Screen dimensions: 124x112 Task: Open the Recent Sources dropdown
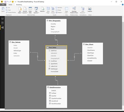click(x=25, y=10)
